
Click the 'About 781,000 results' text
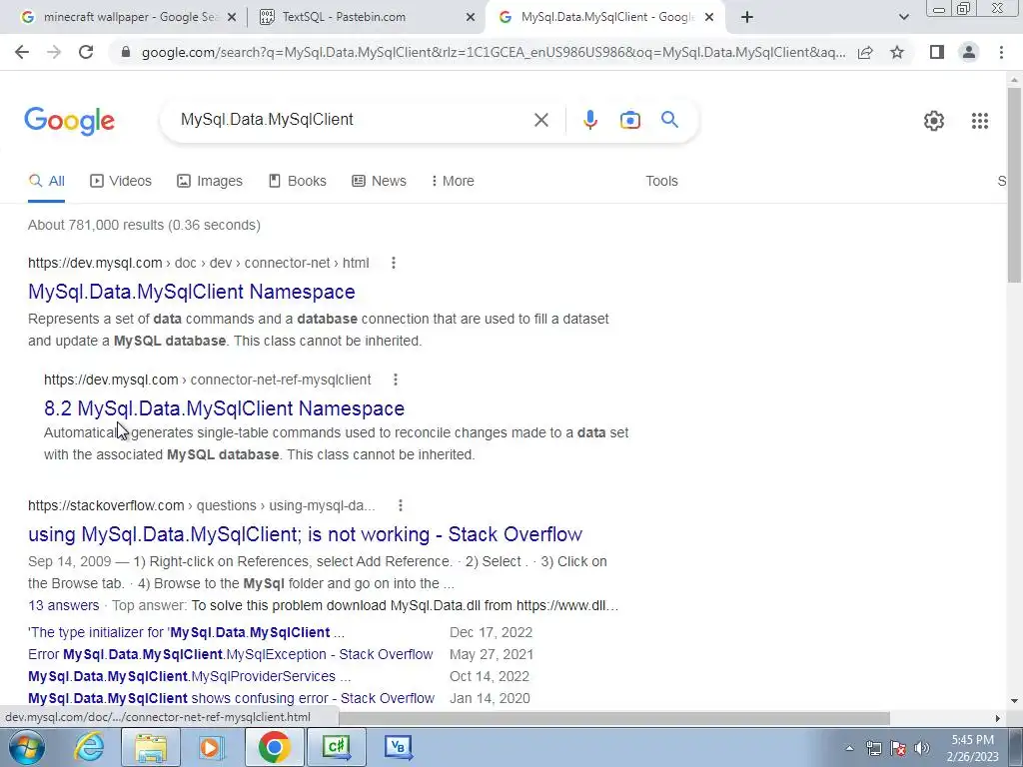pos(144,225)
